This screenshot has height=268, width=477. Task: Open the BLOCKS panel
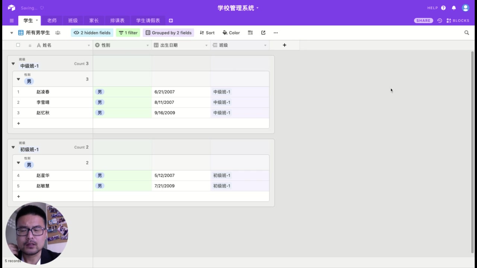[x=458, y=20]
